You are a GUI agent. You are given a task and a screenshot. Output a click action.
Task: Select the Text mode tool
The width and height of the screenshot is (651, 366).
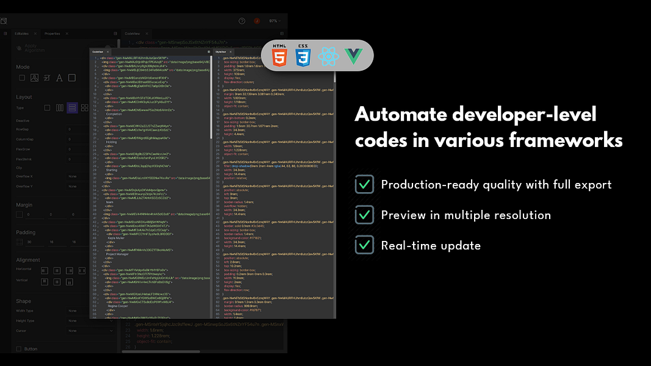point(60,78)
